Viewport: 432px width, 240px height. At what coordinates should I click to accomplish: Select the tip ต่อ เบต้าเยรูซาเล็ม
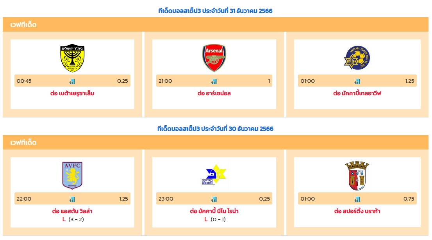[72, 93]
